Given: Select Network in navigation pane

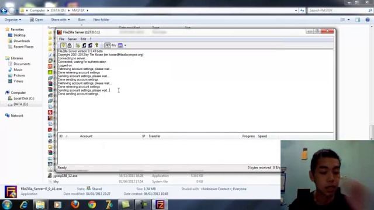Looking at the screenshot, I should 14,116.
